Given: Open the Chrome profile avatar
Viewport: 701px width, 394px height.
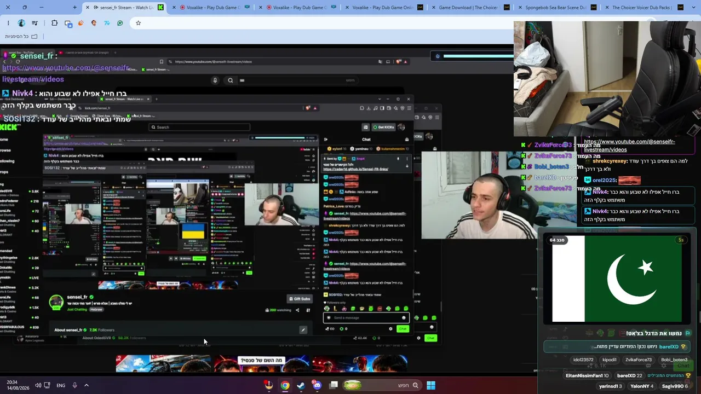Looking at the screenshot, I should (21, 23).
